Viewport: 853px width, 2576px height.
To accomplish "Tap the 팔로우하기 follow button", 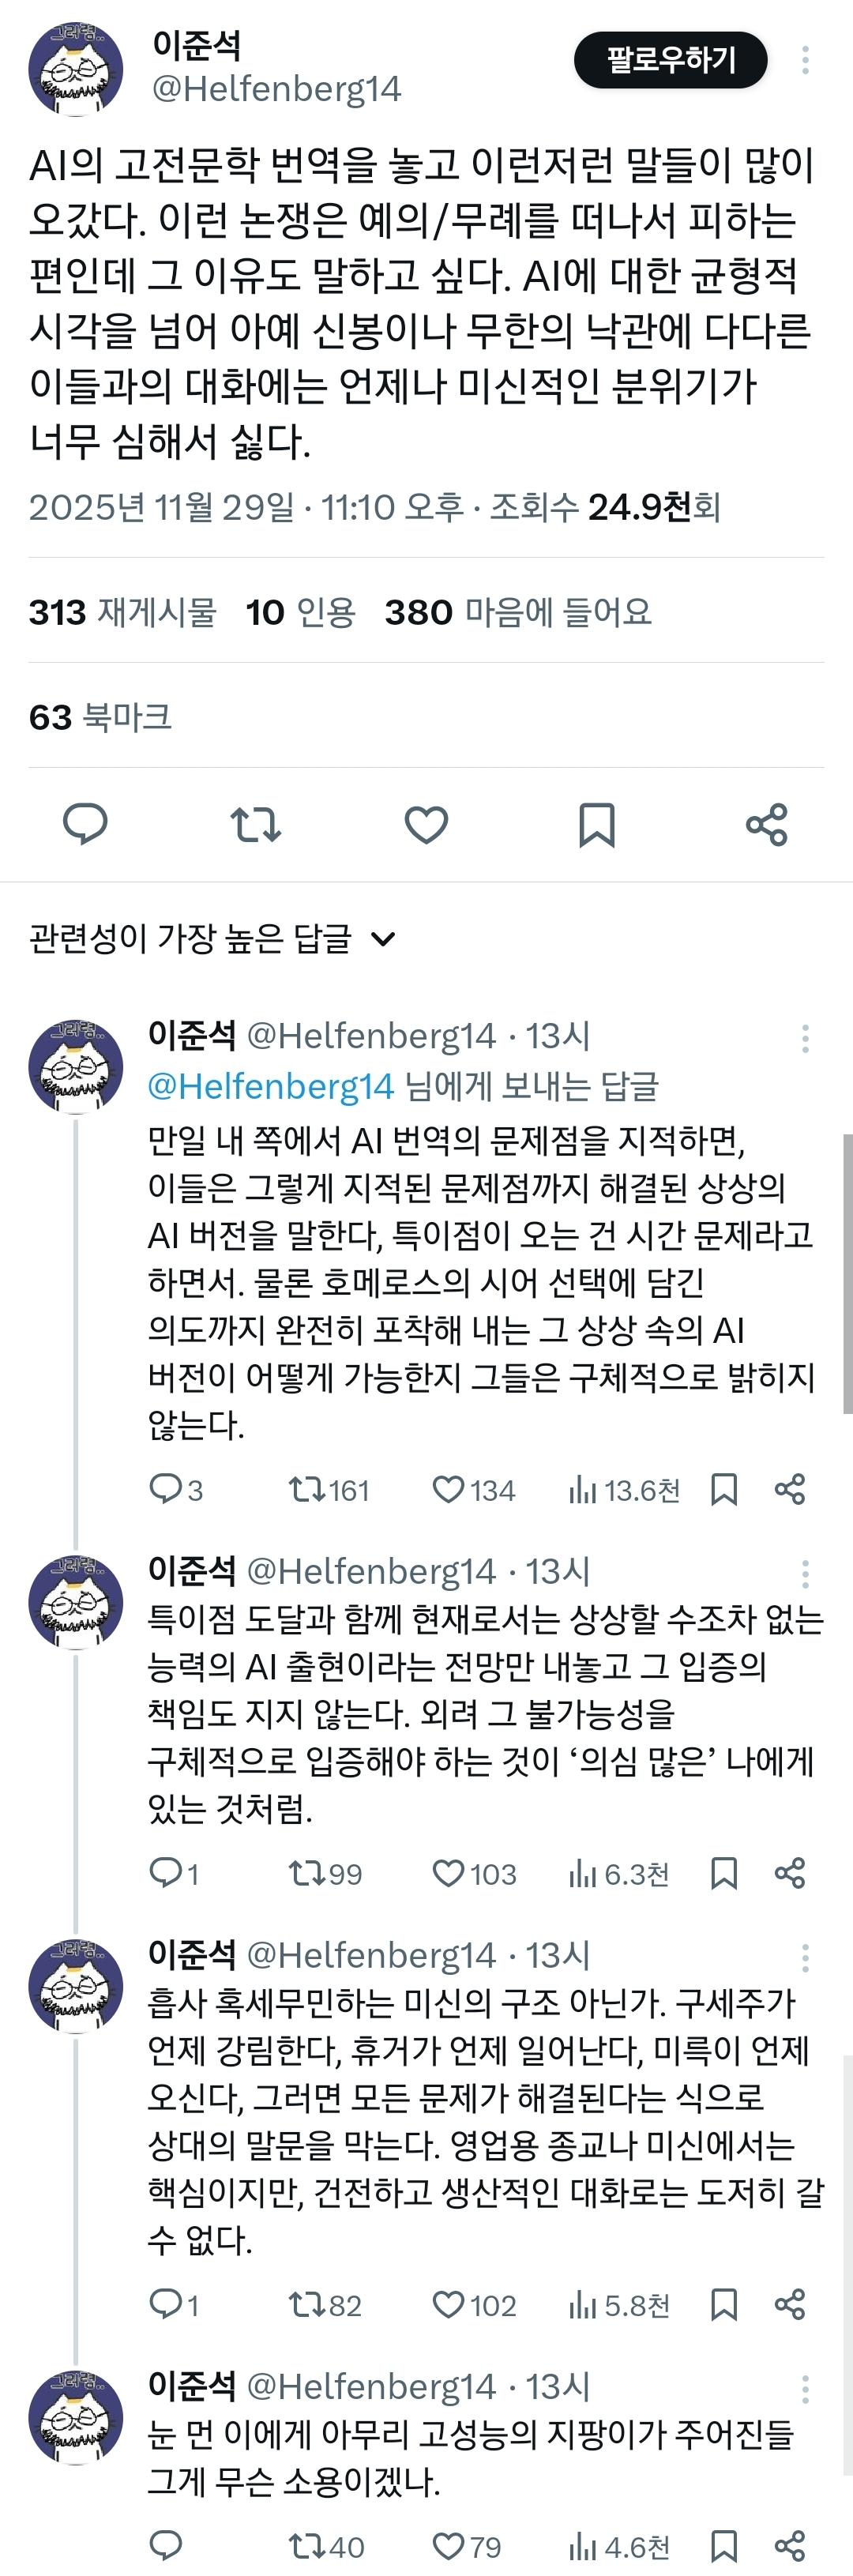I will pos(670,60).
